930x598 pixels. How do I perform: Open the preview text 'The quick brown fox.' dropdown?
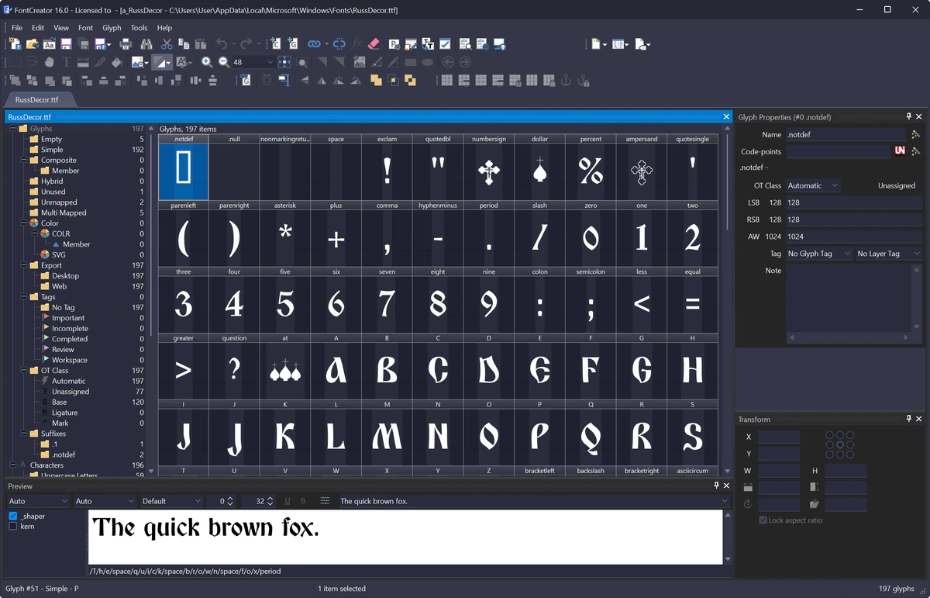(535, 501)
